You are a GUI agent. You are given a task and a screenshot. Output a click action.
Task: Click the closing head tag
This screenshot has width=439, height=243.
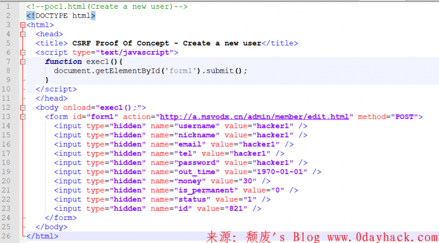tap(52, 99)
